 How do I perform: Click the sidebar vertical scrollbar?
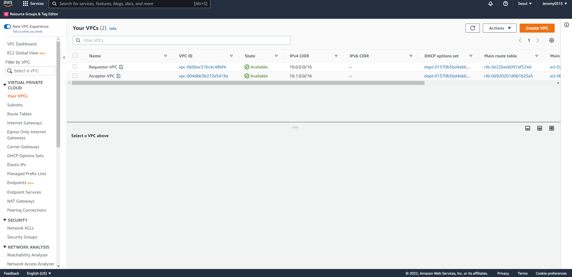[58, 94]
